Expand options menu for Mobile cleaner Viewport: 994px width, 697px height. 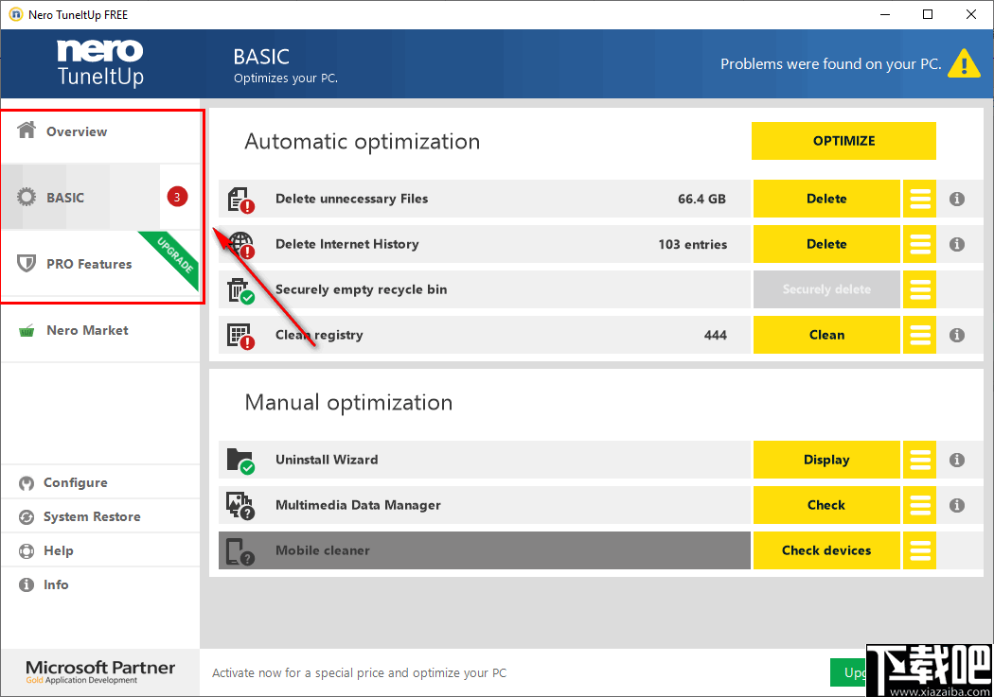tap(919, 550)
